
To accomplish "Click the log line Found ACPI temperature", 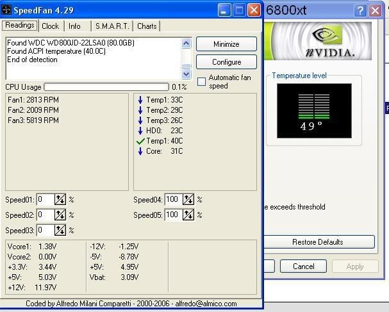I will pos(56,51).
